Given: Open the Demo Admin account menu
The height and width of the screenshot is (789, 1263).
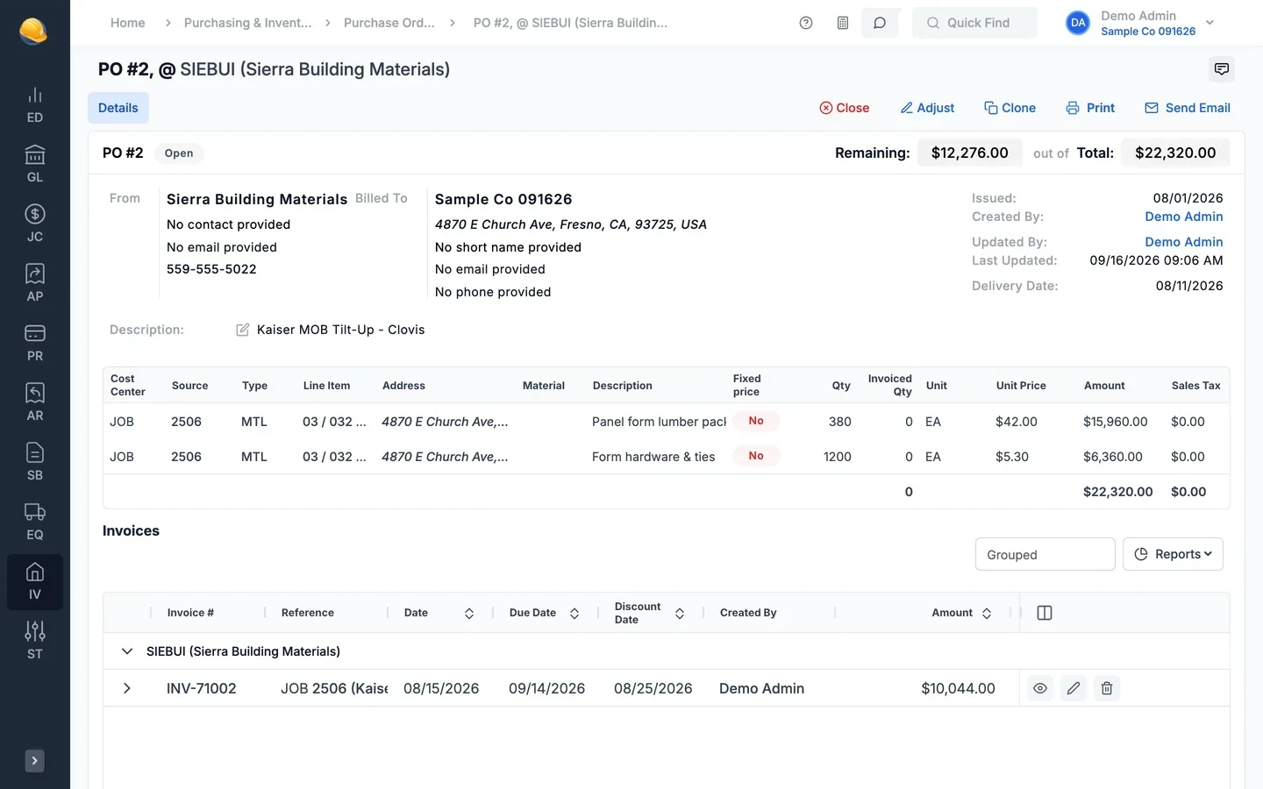Looking at the screenshot, I should click(x=1140, y=23).
